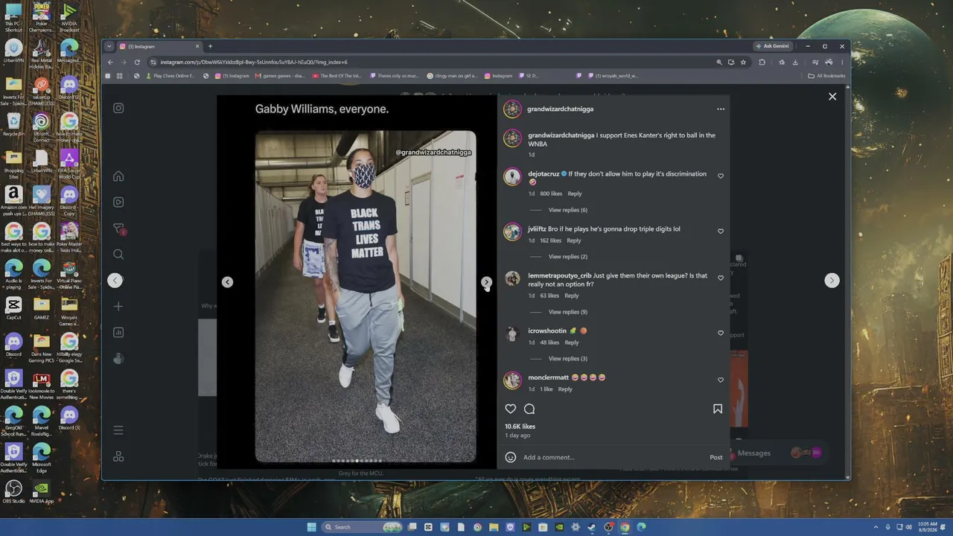Screen dimensions: 953x536
Task: Like monclerrmatt's comment
Action: 721,380
